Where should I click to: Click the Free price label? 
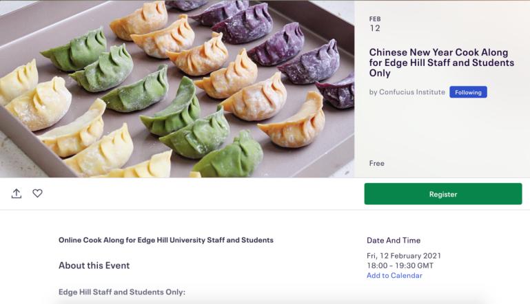(377, 164)
